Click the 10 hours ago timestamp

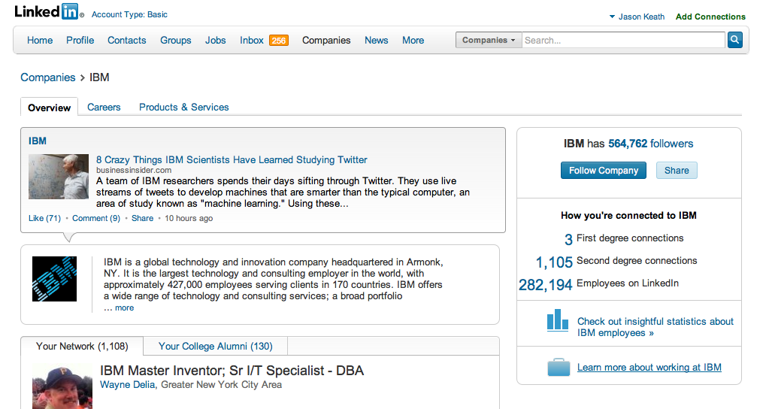[189, 218]
